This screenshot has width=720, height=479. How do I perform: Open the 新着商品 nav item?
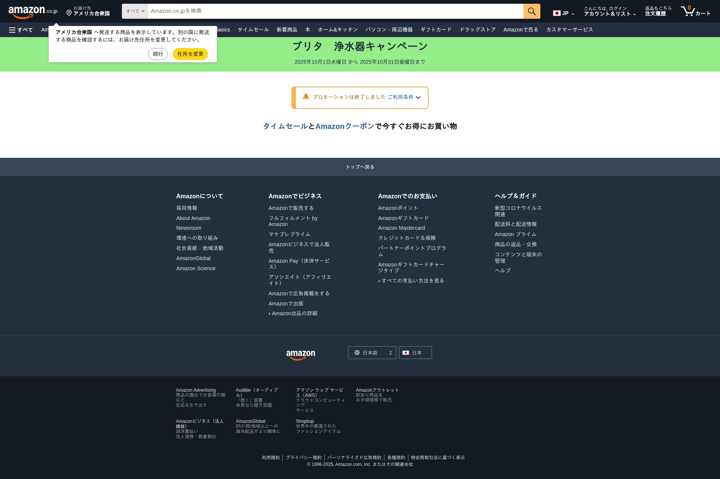pos(287,30)
